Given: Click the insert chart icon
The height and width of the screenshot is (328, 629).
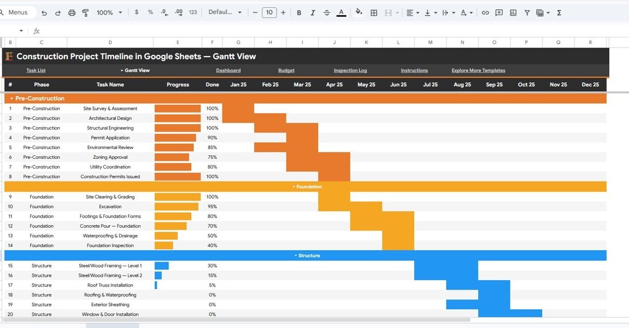Looking at the screenshot, I should pos(513,13).
